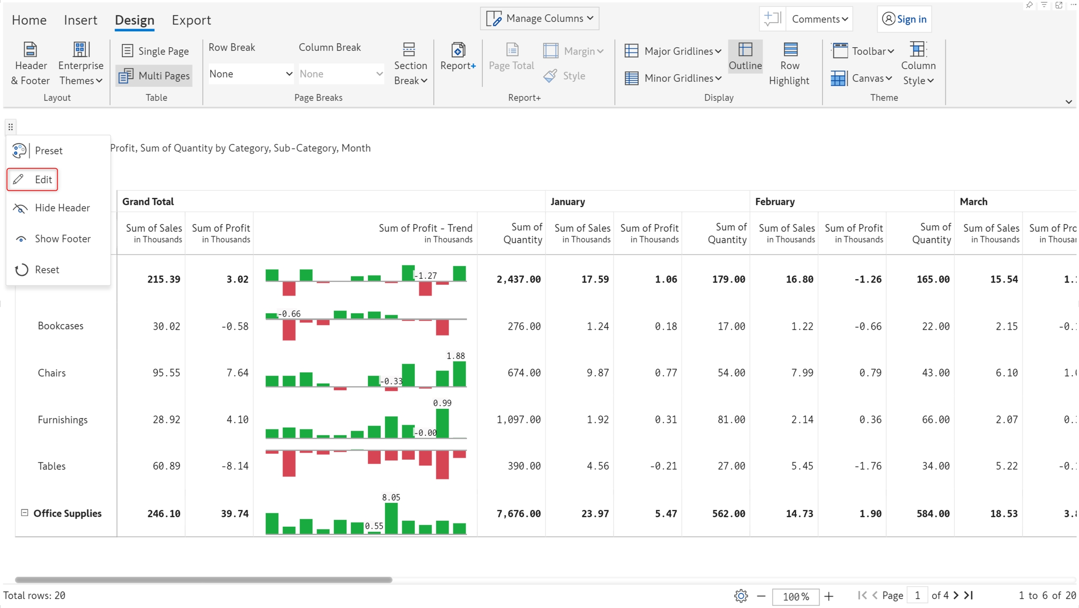Screen dimensions: 1079x608
Task: Click Hide Header in the menu
Action: tap(62, 208)
